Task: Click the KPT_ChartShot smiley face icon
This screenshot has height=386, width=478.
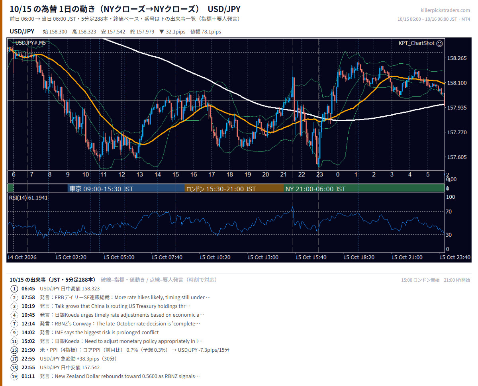Action: (x=439, y=43)
